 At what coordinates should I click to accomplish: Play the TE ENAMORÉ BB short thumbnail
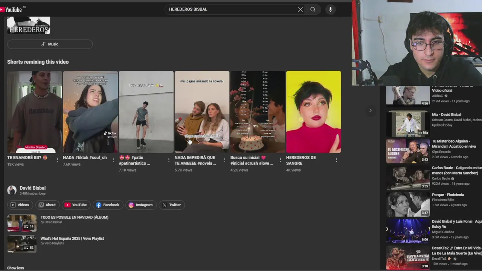(x=35, y=112)
